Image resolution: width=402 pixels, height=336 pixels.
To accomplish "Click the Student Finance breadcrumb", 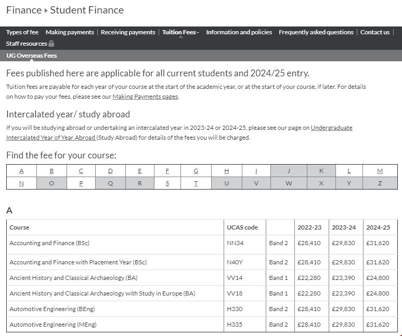I will [x=87, y=10].
